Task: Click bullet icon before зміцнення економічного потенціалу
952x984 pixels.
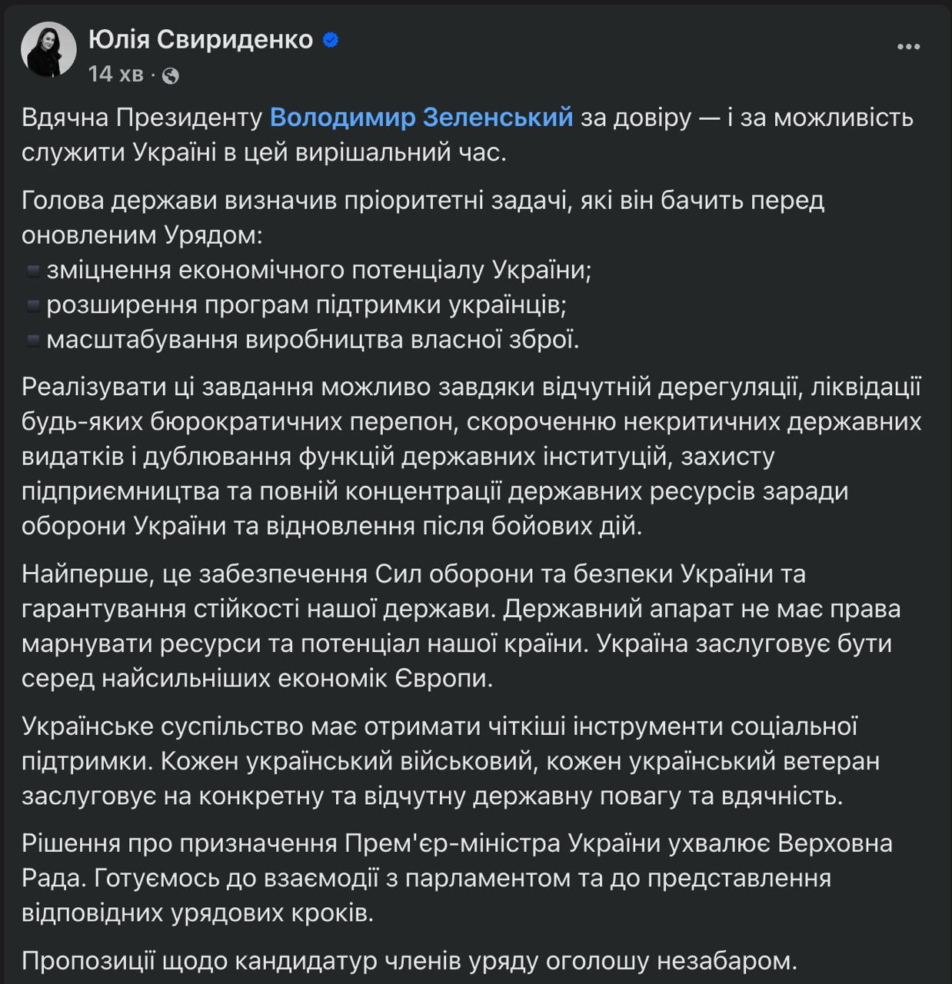Action: 33,271
